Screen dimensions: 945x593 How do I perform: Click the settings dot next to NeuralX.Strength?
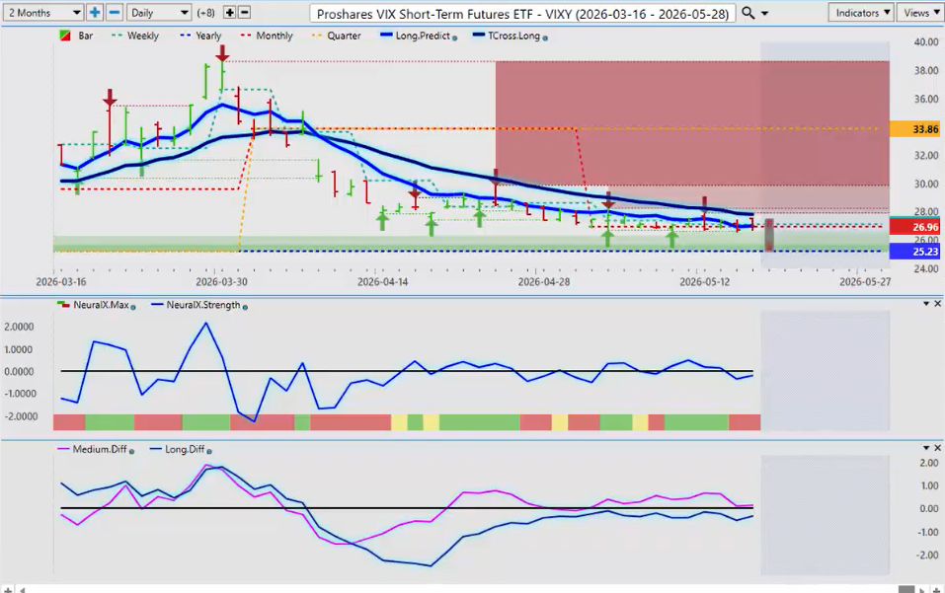coord(245,307)
